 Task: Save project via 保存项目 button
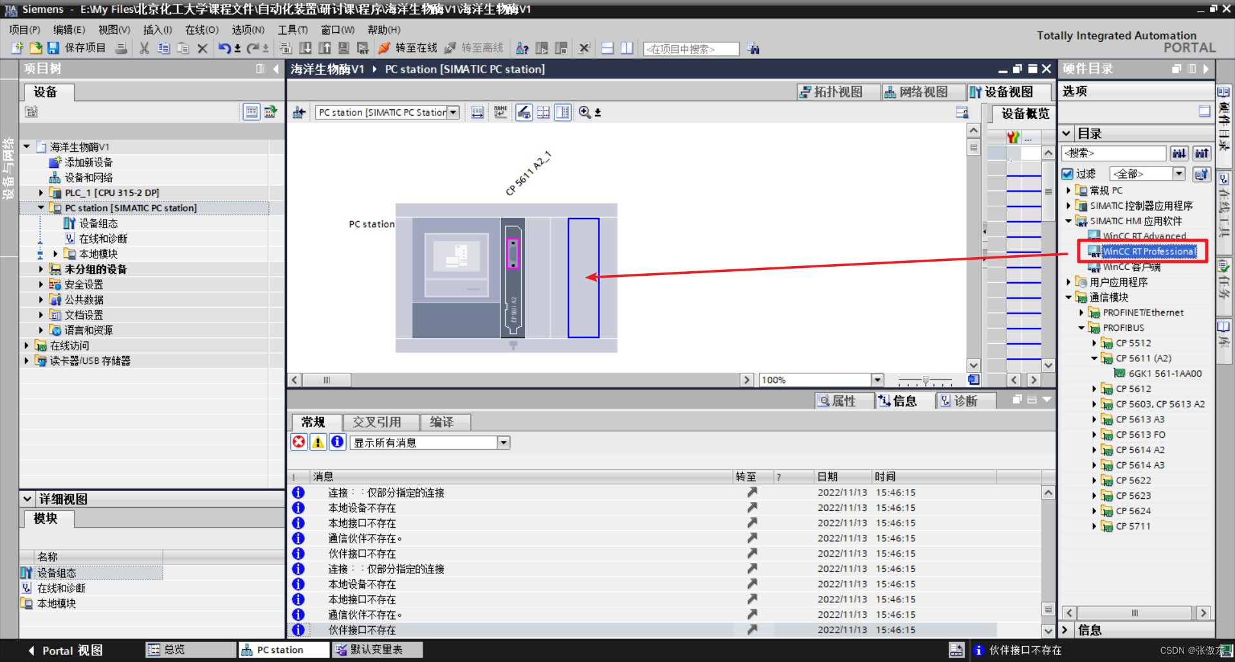pos(77,48)
